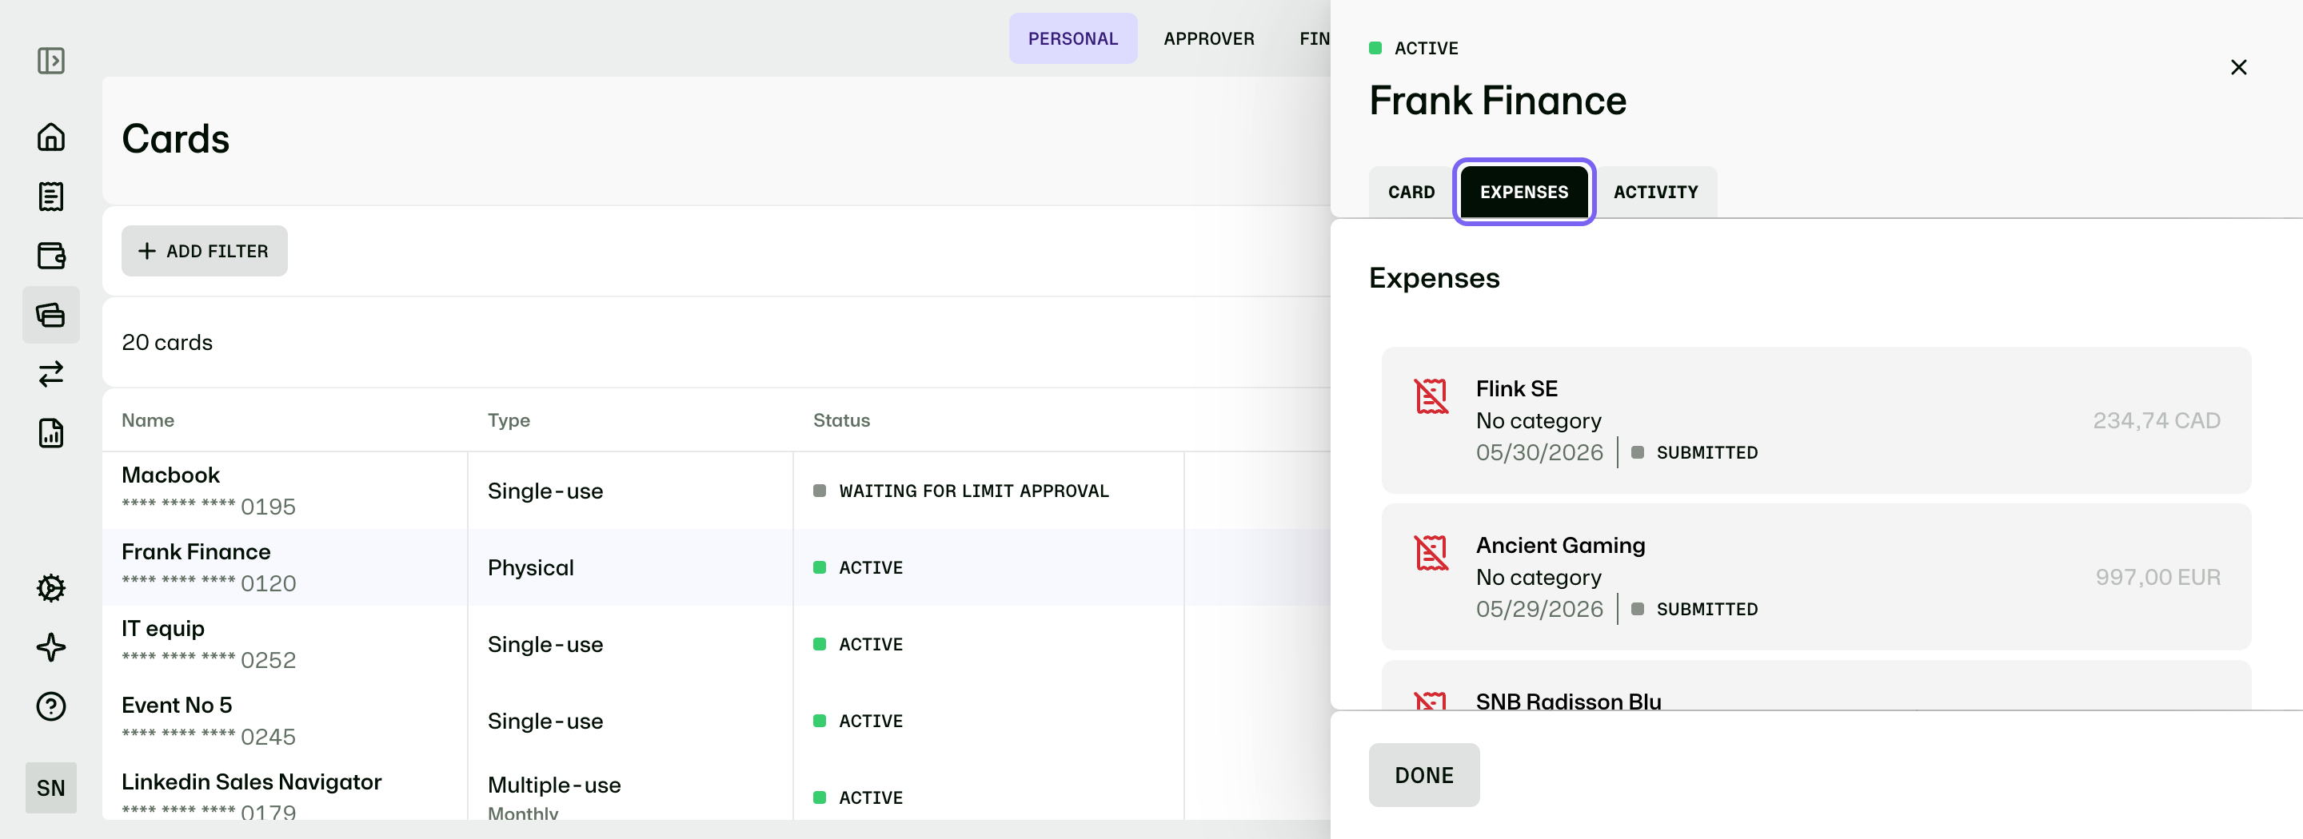Click the 20 cards count text
Viewport: 2303px width, 839px height.
click(167, 342)
